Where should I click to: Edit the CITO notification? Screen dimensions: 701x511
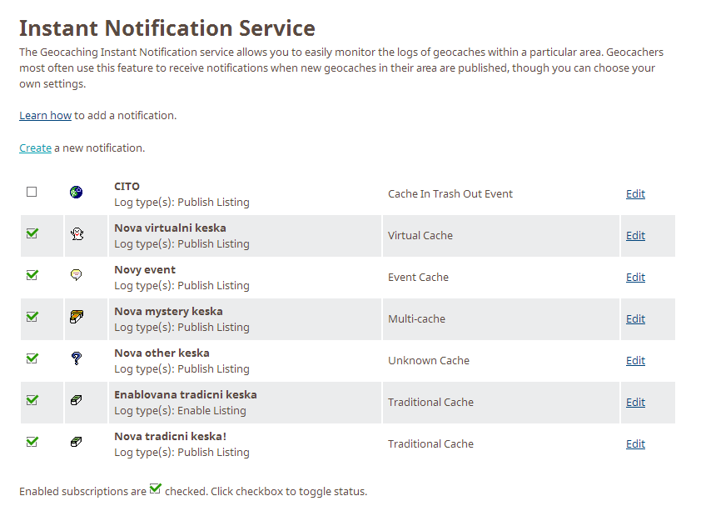coord(635,193)
